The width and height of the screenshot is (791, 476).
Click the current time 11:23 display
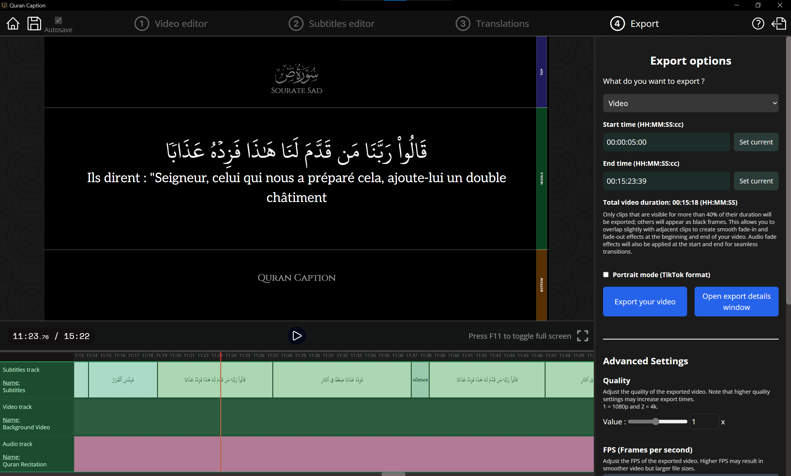[31, 336]
